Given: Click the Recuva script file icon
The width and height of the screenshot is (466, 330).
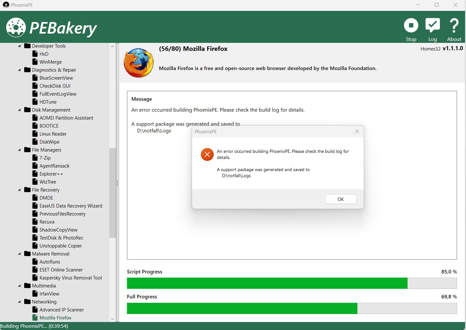Looking at the screenshot, I should [35, 222].
